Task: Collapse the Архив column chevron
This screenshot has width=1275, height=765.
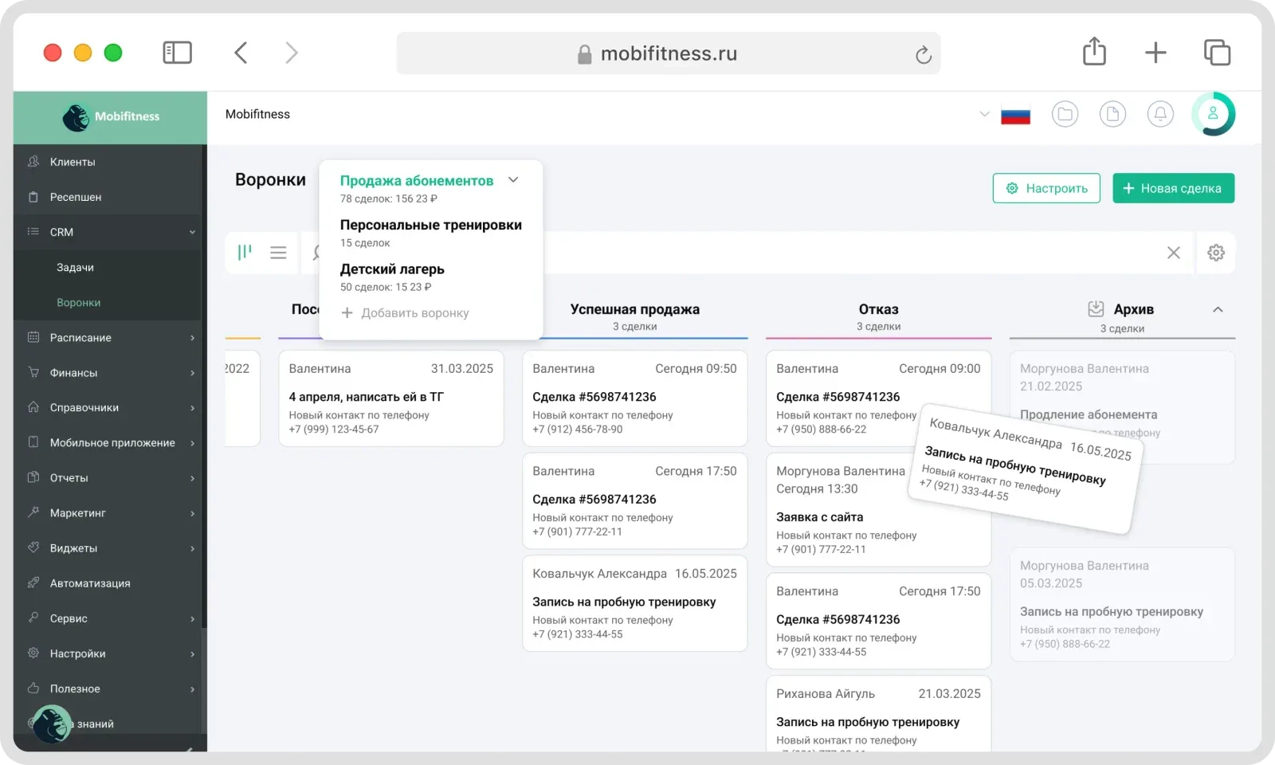Action: pyautogui.click(x=1218, y=309)
